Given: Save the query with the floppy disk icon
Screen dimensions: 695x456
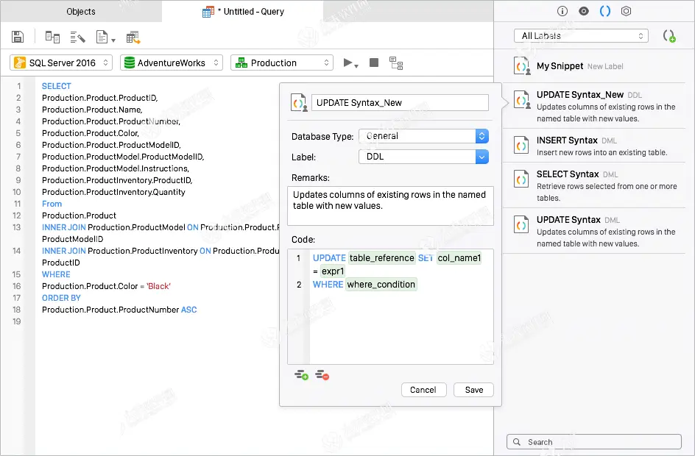Looking at the screenshot, I should 18,37.
